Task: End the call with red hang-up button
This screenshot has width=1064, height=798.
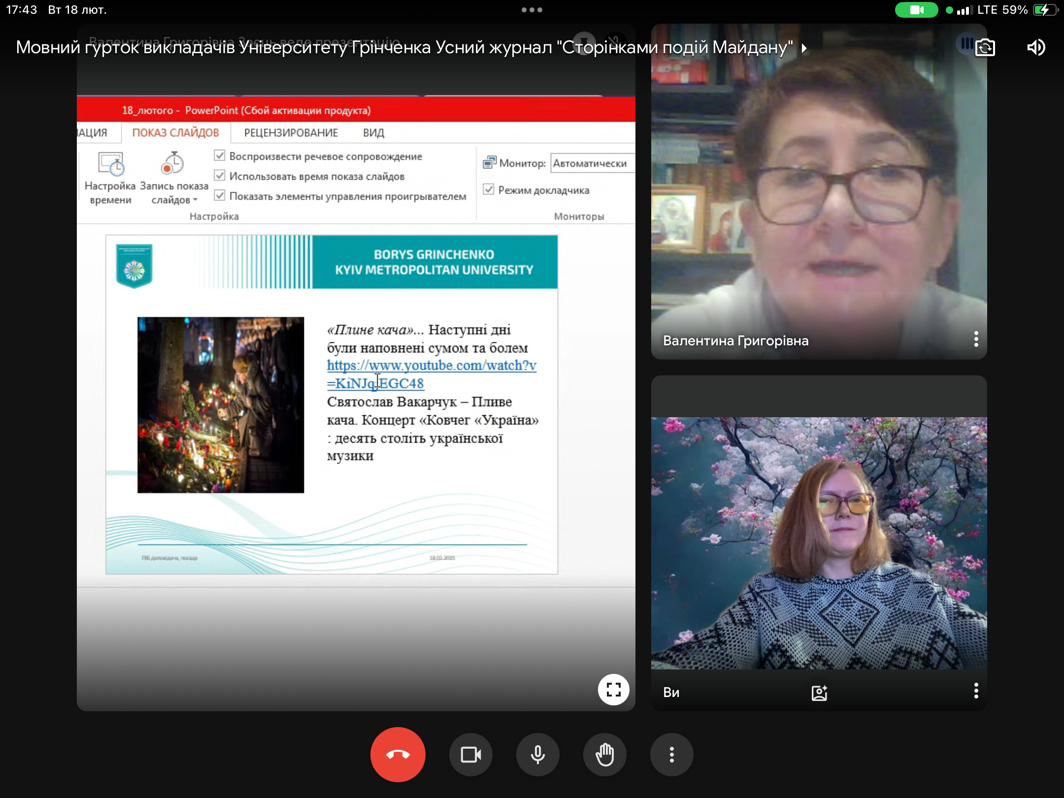Action: coord(398,754)
